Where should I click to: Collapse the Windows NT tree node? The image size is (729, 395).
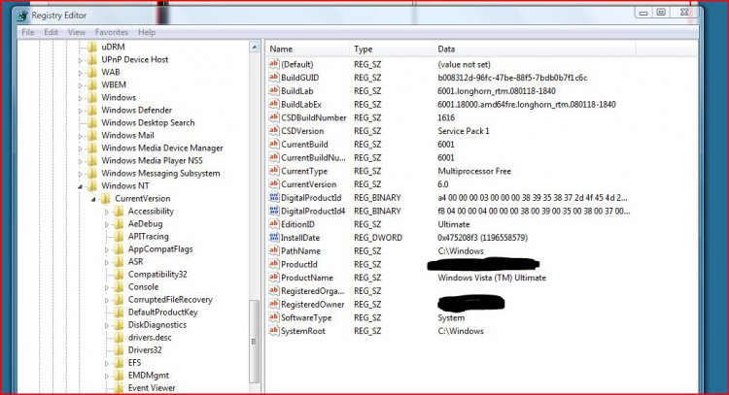click(x=80, y=186)
